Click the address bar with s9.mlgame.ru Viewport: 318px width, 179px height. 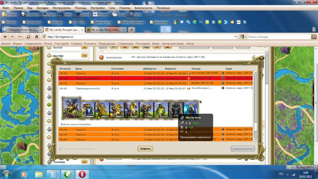[x=139, y=37]
